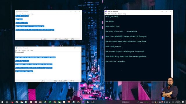Open File menu in bottom Notepad window
186x104 pixels.
pos(16,50)
